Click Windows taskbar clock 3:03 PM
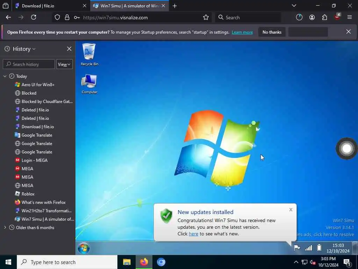The image size is (358, 269). (x=328, y=262)
